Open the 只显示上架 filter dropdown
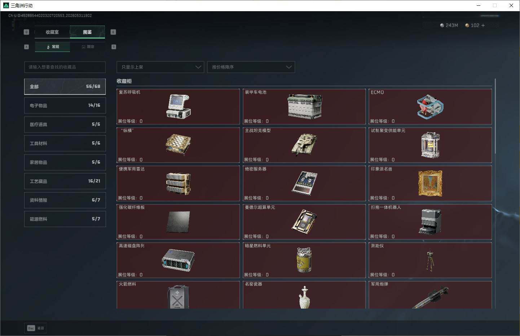Image resolution: width=520 pixels, height=336 pixels. coord(160,67)
